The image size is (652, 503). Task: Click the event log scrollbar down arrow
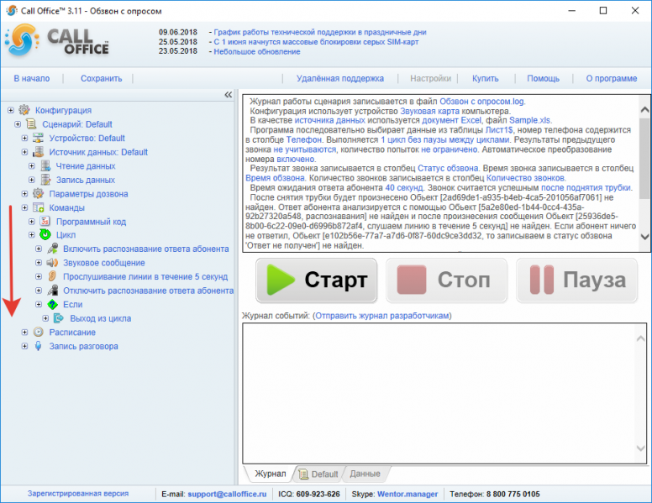[641, 448]
